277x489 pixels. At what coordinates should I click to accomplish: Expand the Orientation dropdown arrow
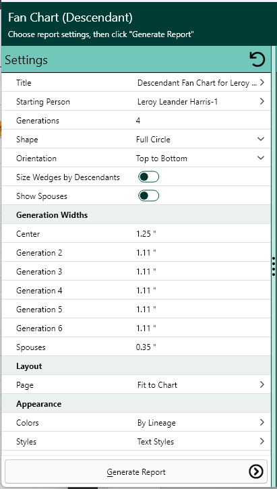tap(261, 158)
